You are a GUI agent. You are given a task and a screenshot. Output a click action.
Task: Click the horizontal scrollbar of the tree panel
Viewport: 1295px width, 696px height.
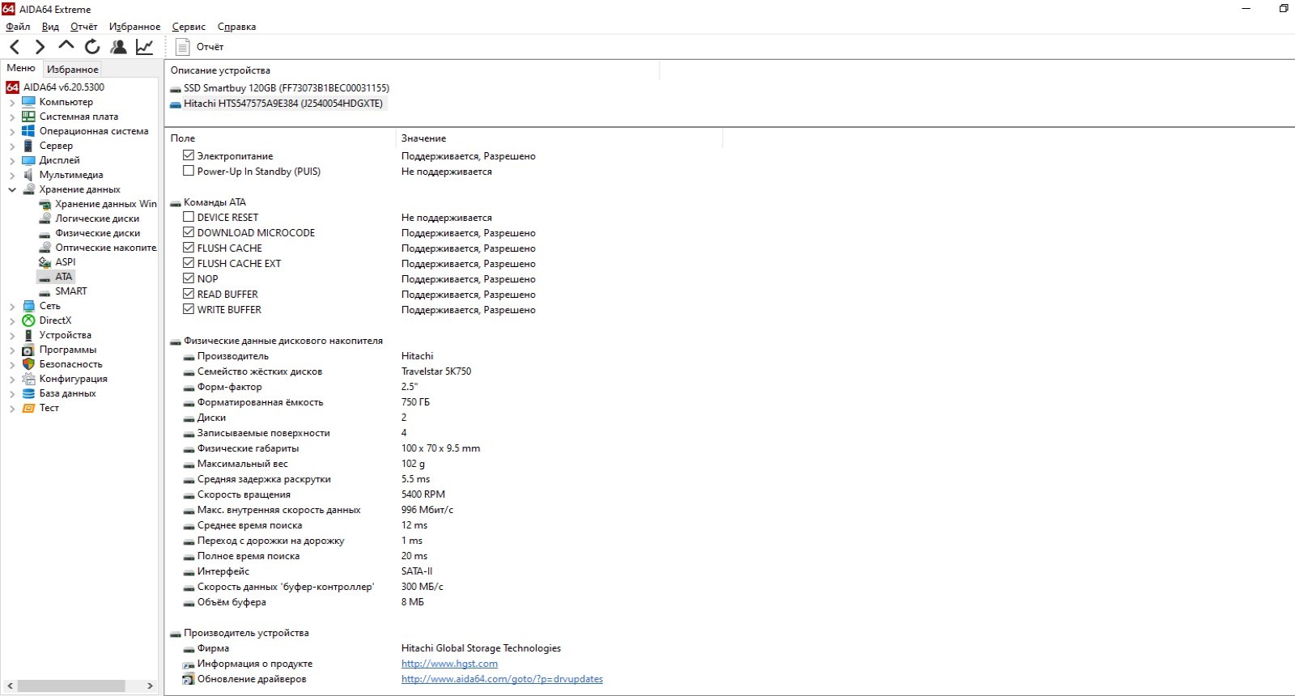coord(71,686)
